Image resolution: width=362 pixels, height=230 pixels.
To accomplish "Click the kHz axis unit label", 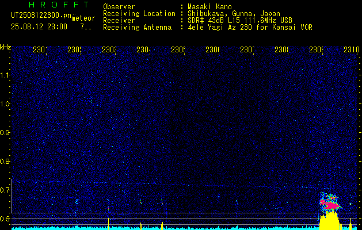I will click(x=5, y=47).
